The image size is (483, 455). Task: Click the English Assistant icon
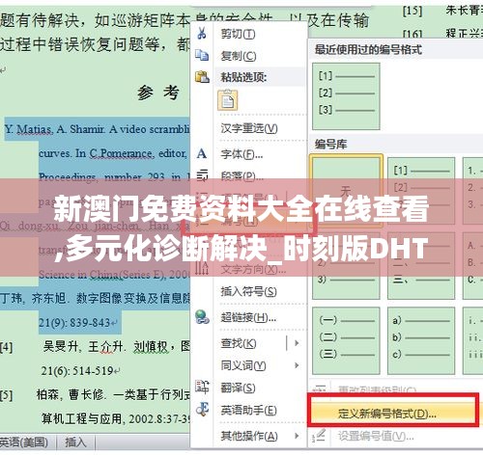coord(202,409)
